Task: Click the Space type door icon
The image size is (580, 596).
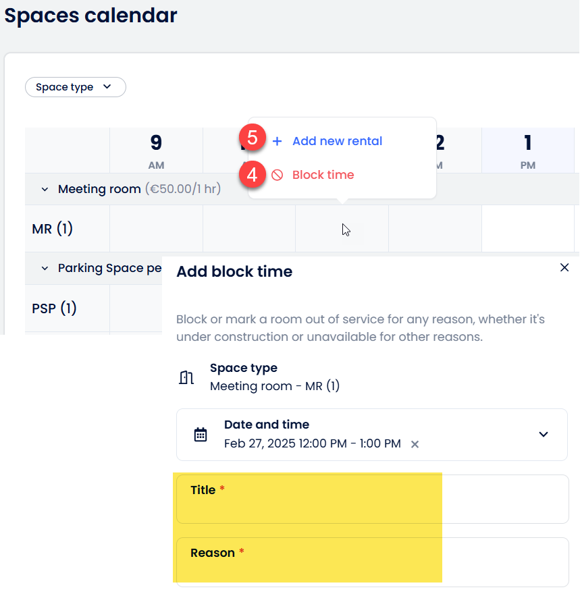Action: [186, 377]
